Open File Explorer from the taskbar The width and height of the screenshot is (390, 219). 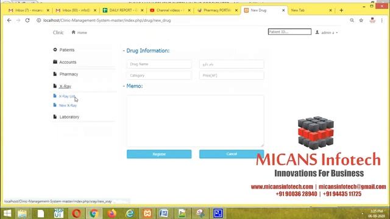point(23,214)
